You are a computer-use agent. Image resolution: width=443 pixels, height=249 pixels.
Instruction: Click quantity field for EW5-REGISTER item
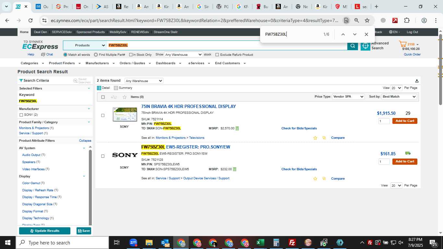point(384,162)
